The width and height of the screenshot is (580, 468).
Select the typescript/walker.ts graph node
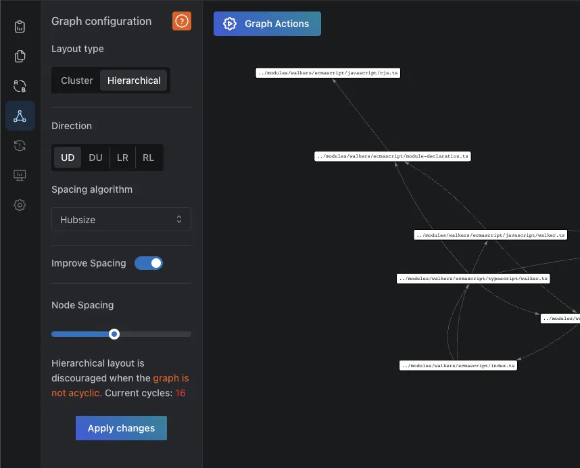pyautogui.click(x=473, y=278)
